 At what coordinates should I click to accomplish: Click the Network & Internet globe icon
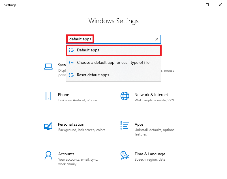pos(125,96)
